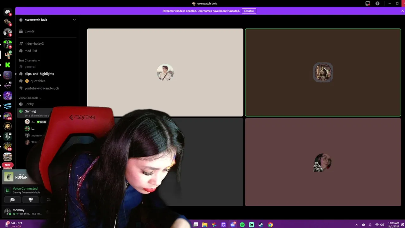Select the rose participant tile with glasses avatar
This screenshot has width=405, height=228.
coord(323,162)
